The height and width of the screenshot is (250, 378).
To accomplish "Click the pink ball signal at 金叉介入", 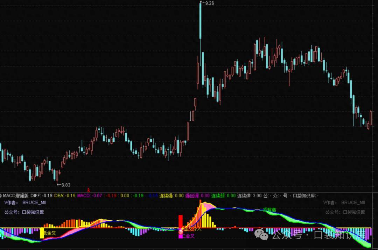I will pos(181,232).
